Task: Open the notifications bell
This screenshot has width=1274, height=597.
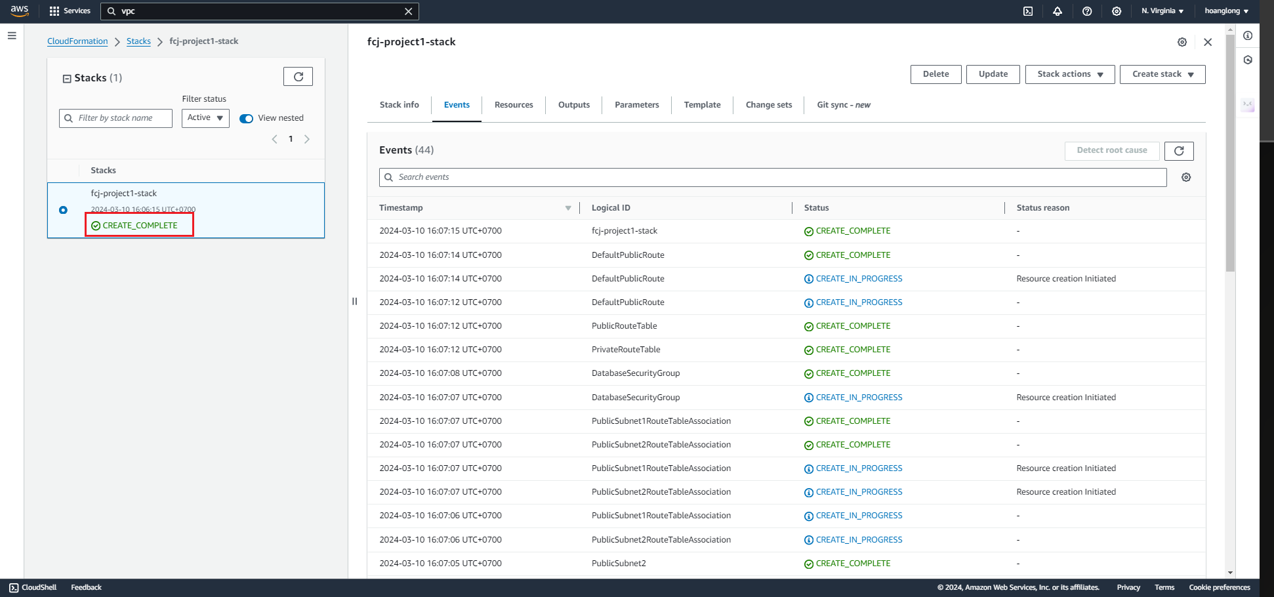Action: coord(1058,11)
